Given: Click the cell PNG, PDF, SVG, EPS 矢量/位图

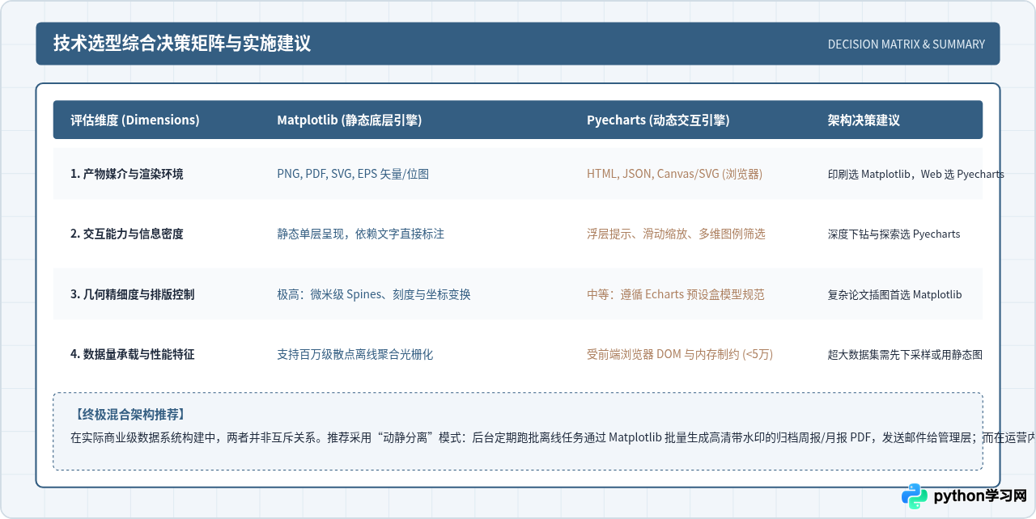Looking at the screenshot, I should pyautogui.click(x=353, y=174).
